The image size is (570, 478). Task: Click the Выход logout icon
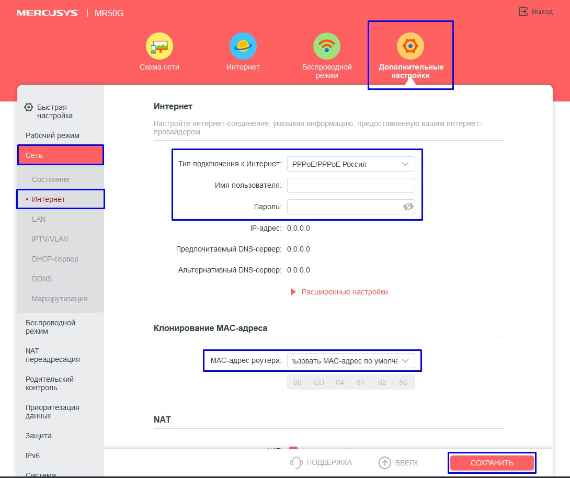[523, 12]
